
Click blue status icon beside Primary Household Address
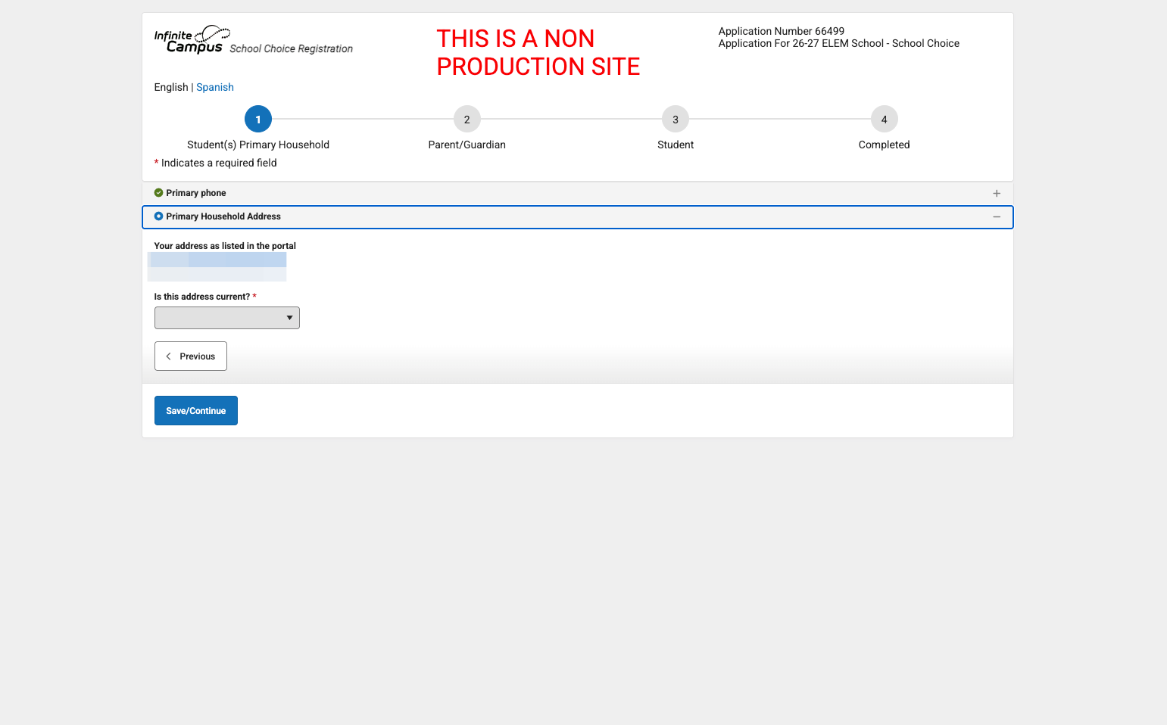point(159,216)
